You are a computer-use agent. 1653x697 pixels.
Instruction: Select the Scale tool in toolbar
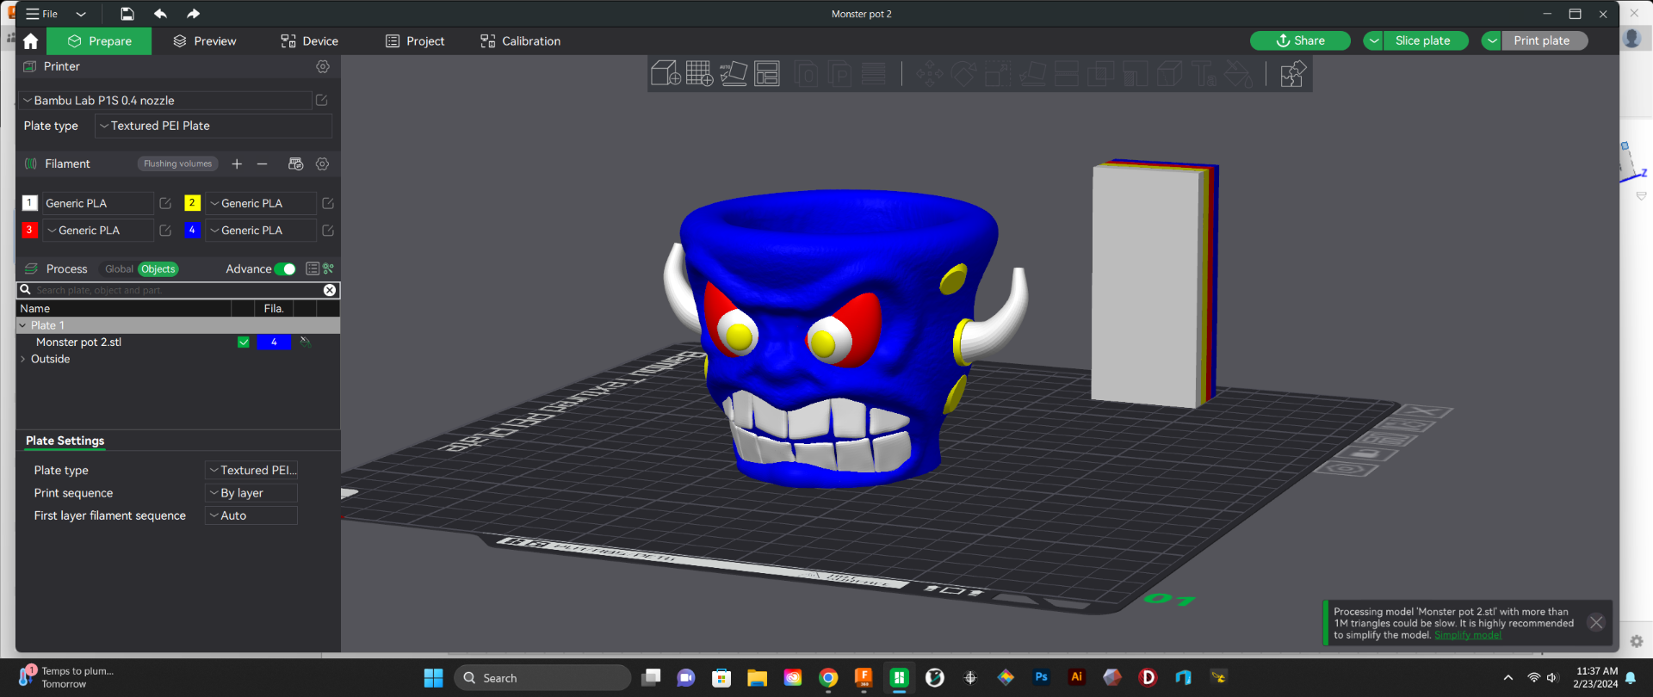pos(998,74)
